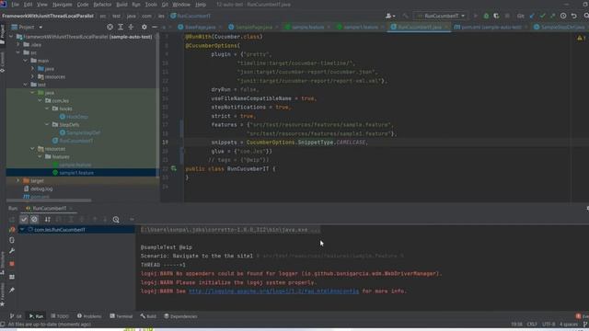The image size is (589, 331).
Task: Collapse the StepDefs package node
Action: pyautogui.click(x=47, y=124)
